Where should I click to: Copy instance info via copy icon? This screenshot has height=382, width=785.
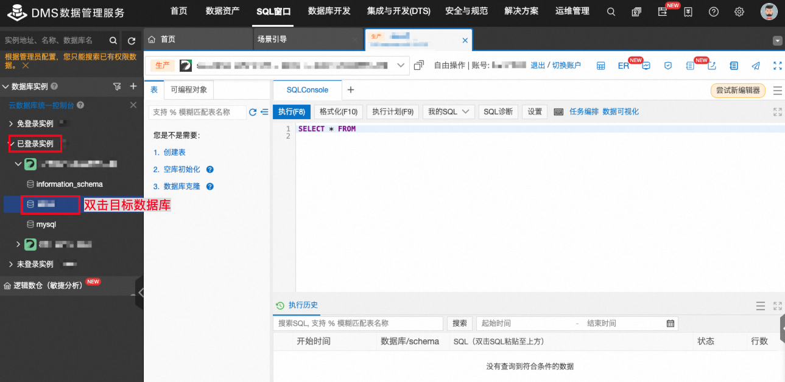420,66
